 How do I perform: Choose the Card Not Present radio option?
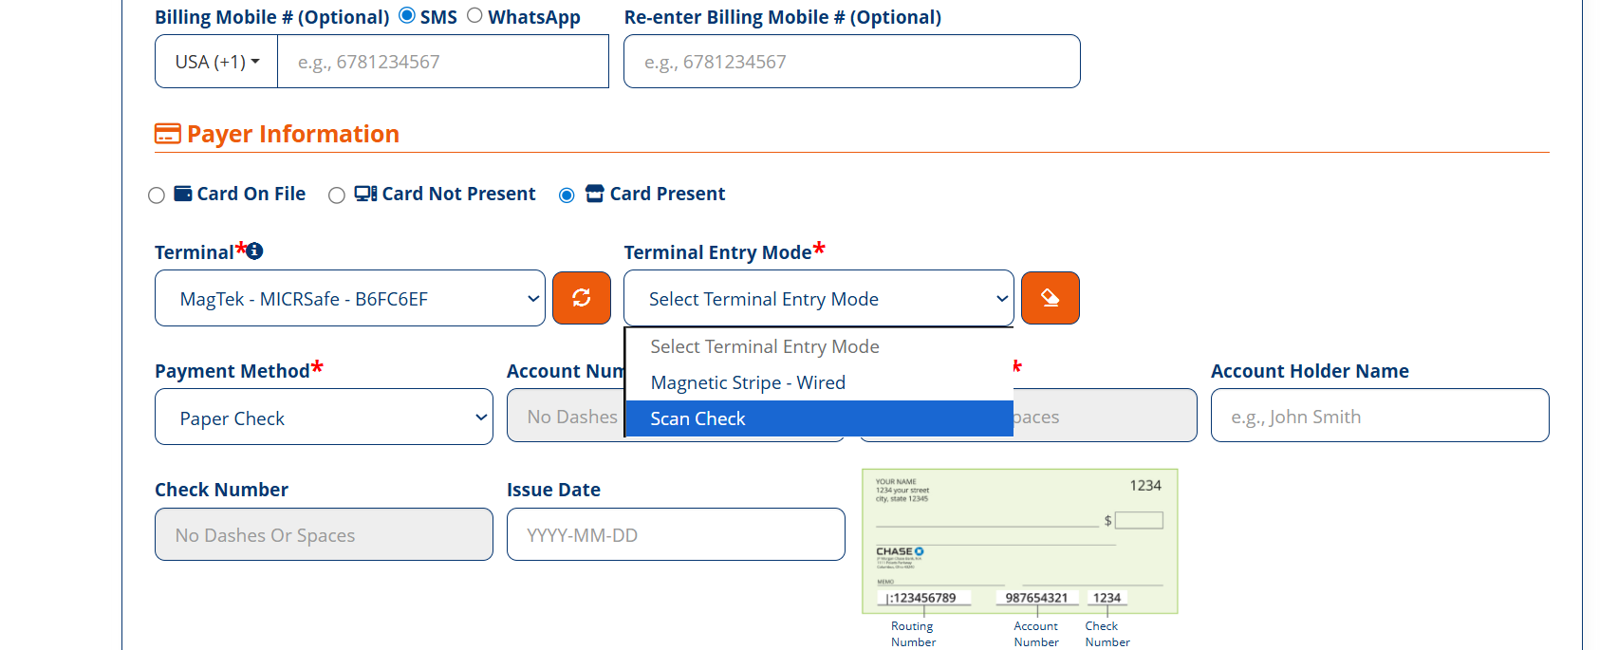click(x=336, y=195)
